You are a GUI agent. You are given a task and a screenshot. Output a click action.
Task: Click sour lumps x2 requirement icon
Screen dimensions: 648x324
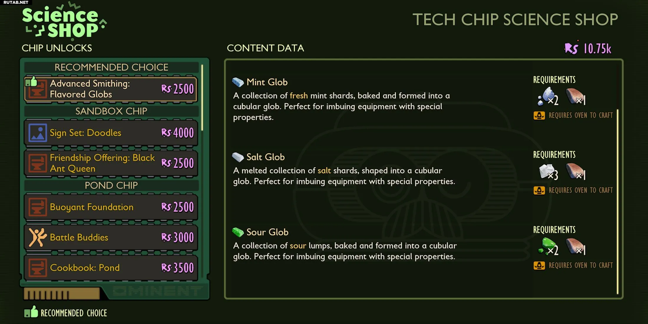[548, 247]
